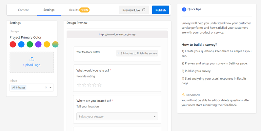The height and width of the screenshot is (131, 261).
Task: Publish the survey
Action: pos(160,10)
